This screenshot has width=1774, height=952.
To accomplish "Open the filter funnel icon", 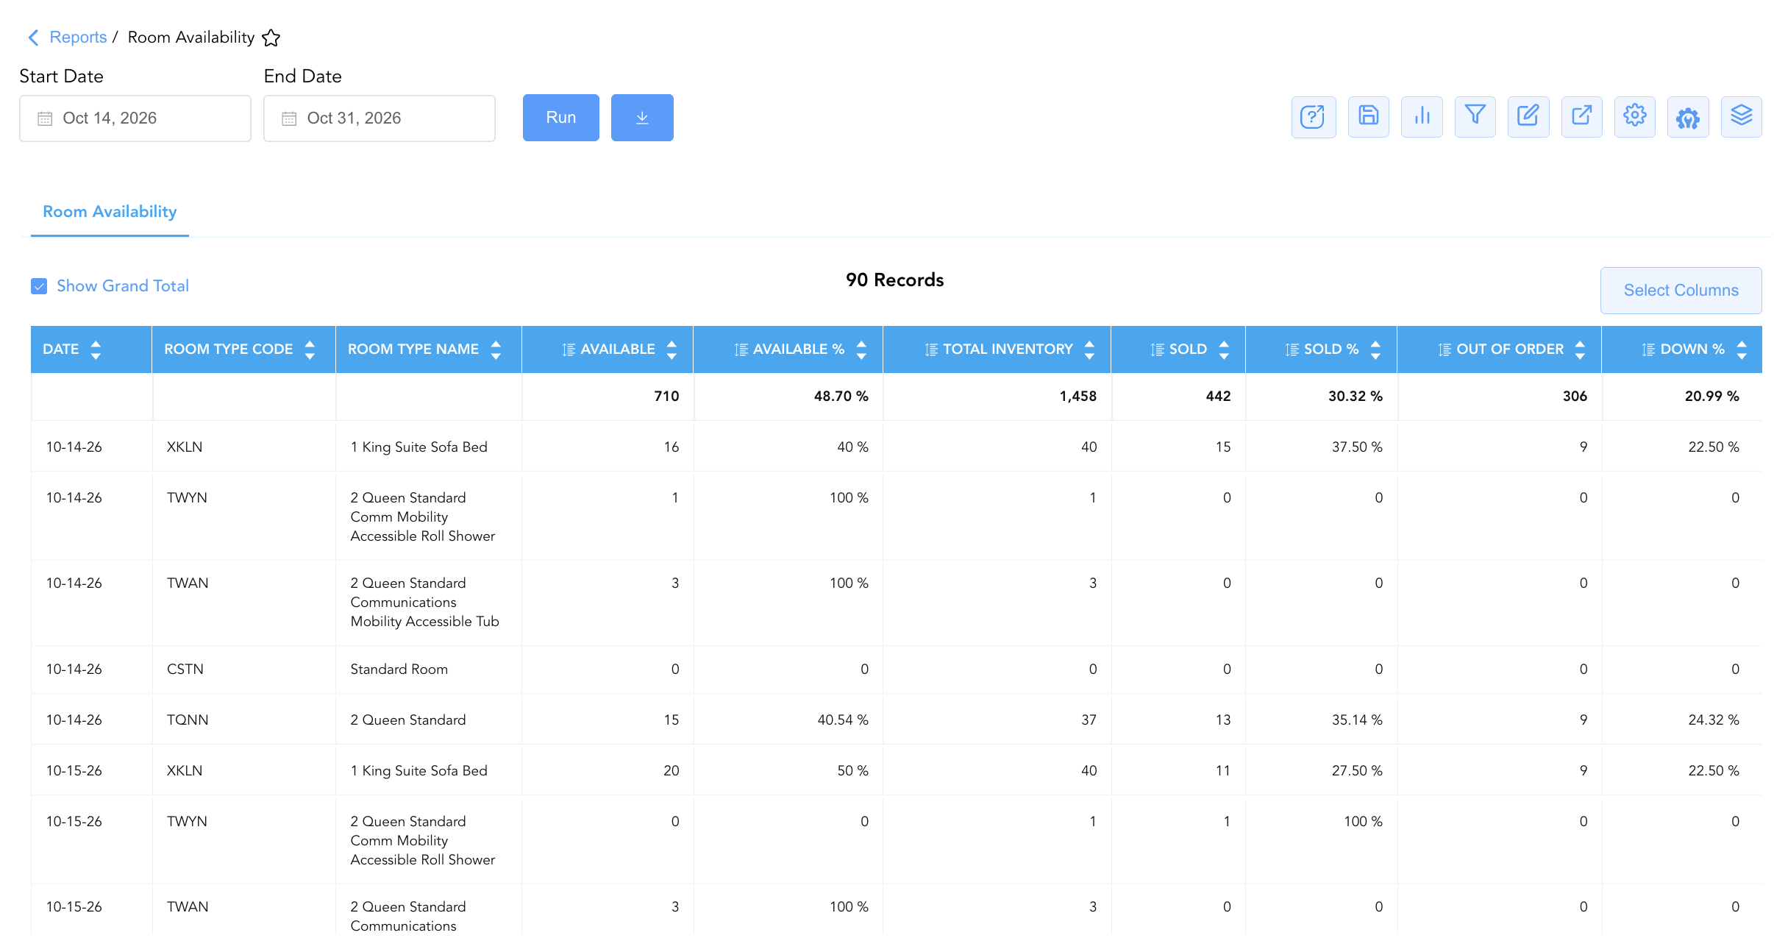I will 1475,117.
